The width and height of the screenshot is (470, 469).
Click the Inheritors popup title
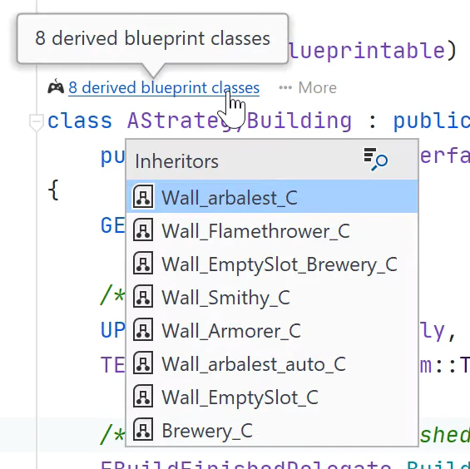pos(177,161)
